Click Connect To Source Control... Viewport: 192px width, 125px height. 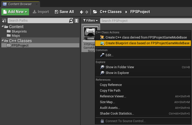point(143,121)
